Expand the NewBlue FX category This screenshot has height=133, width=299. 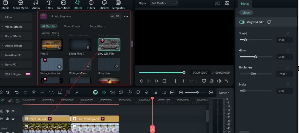(x=16, y=55)
